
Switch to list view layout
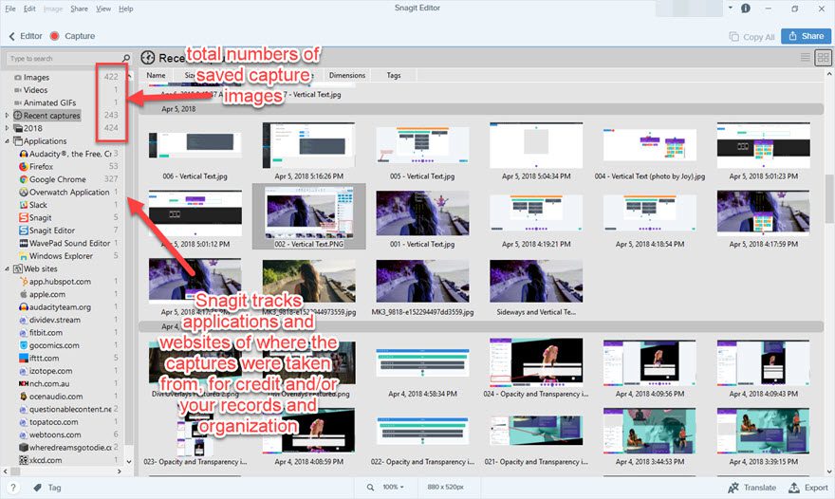(x=806, y=58)
